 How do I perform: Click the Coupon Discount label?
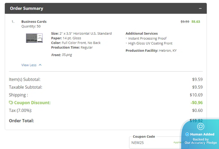coord(32,103)
